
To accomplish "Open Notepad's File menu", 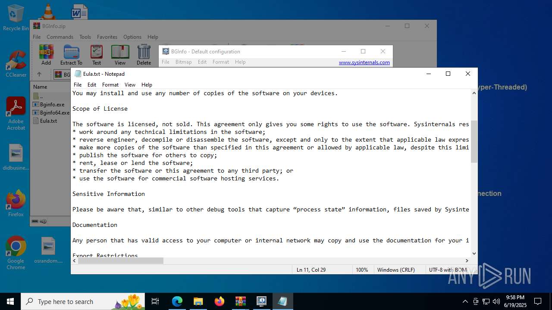I will 78,85.
